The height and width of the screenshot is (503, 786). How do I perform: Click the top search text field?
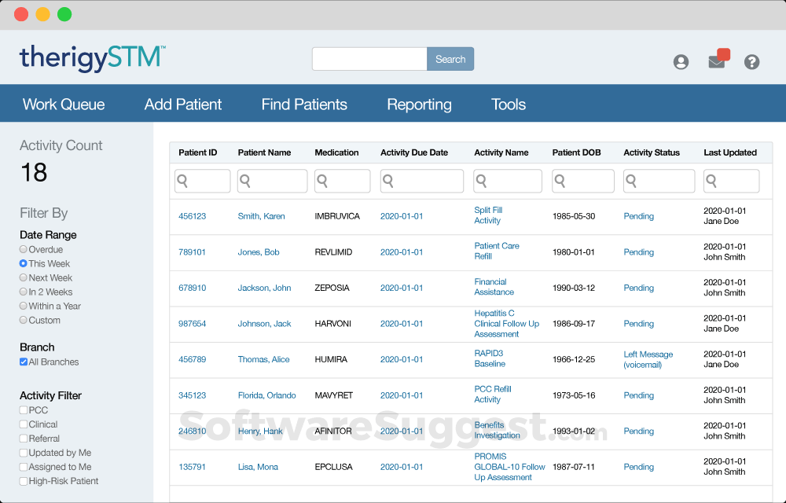(x=369, y=59)
